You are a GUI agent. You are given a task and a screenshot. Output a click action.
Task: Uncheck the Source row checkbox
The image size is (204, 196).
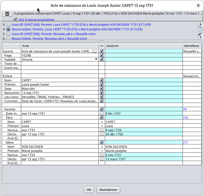pyautogui.click(x=102, y=51)
